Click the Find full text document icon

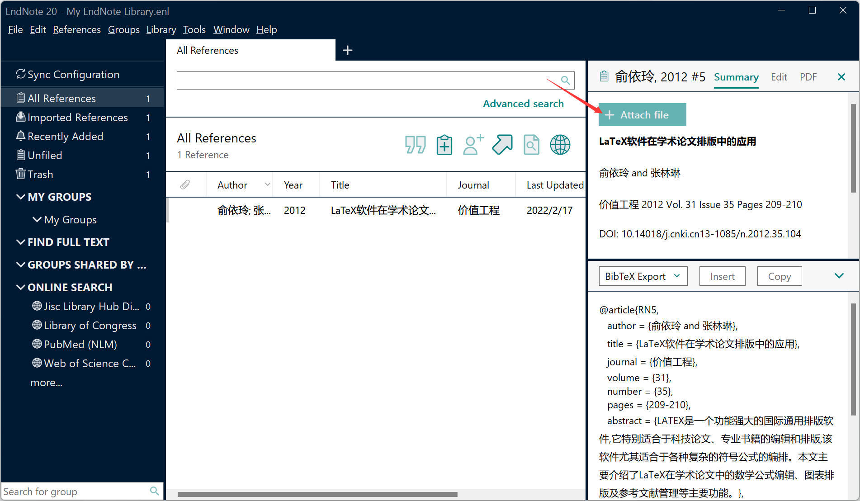click(531, 145)
